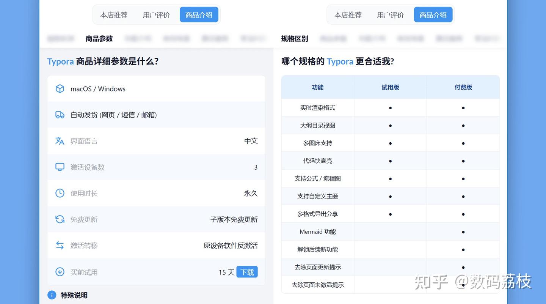Click the 免费更新 label
The width and height of the screenshot is (546, 304).
coord(84,220)
